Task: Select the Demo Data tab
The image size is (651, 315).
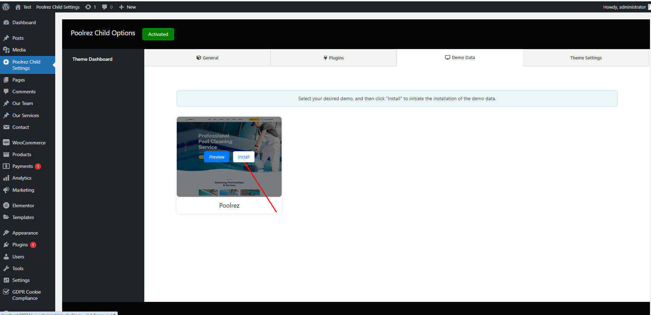Action: tap(460, 57)
